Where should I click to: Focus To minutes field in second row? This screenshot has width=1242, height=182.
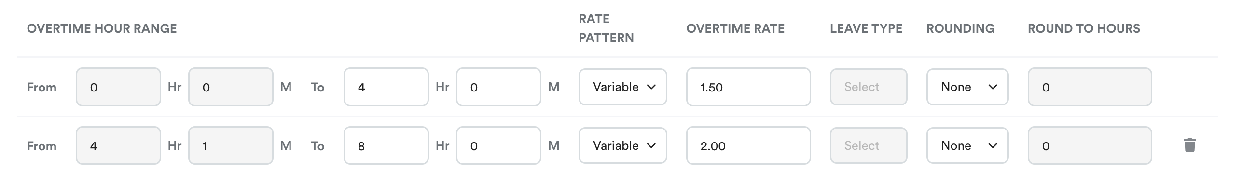point(498,145)
